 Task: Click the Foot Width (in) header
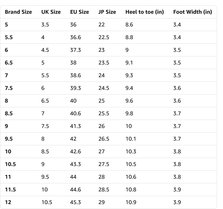(193, 12)
